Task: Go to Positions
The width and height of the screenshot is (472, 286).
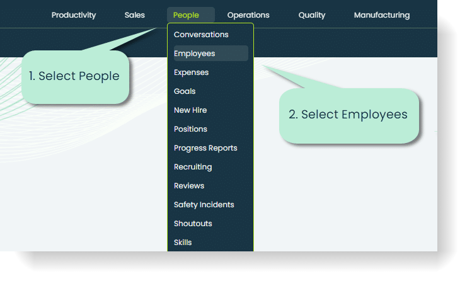Action: tap(190, 129)
